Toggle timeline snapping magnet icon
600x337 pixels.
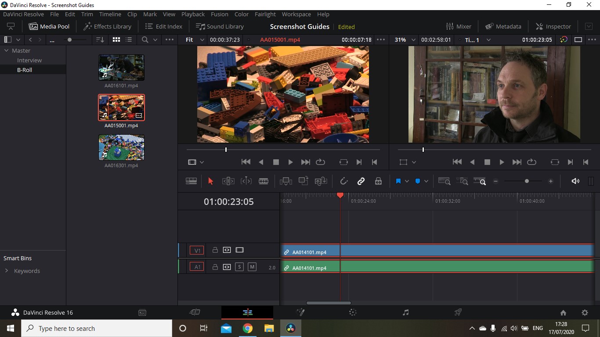coord(343,181)
